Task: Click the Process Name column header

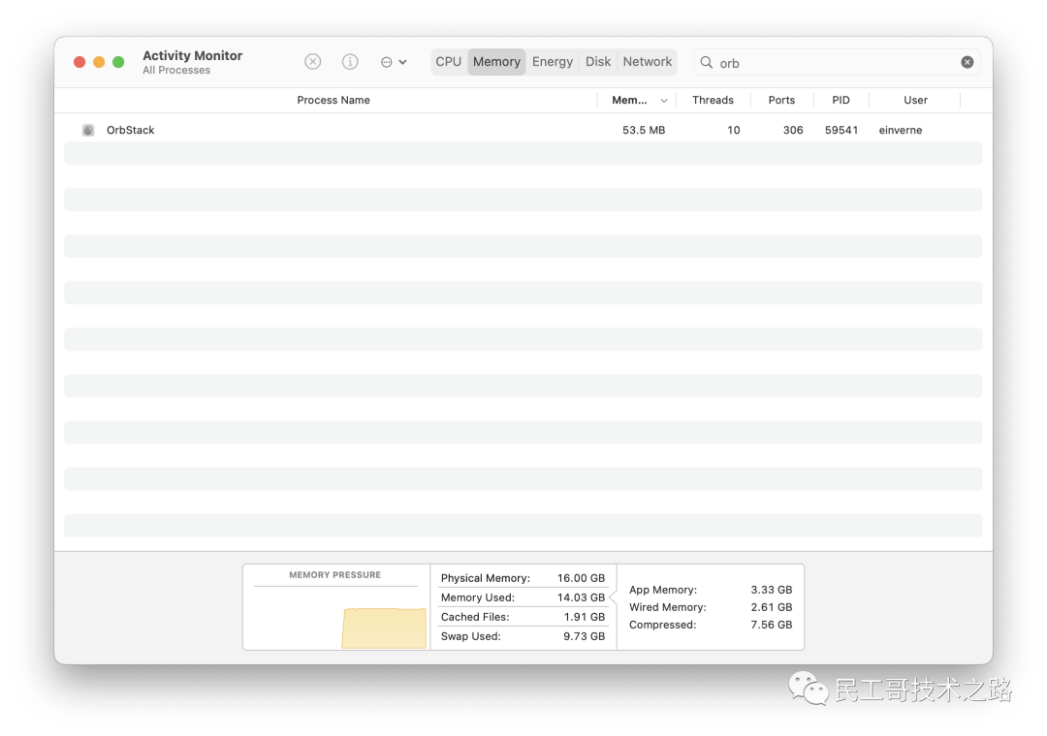Action: [x=333, y=100]
